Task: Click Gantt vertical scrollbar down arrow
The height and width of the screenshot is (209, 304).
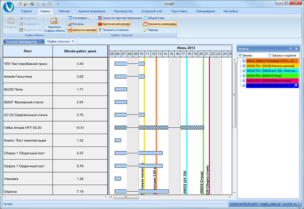Action: pyautogui.click(x=235, y=192)
